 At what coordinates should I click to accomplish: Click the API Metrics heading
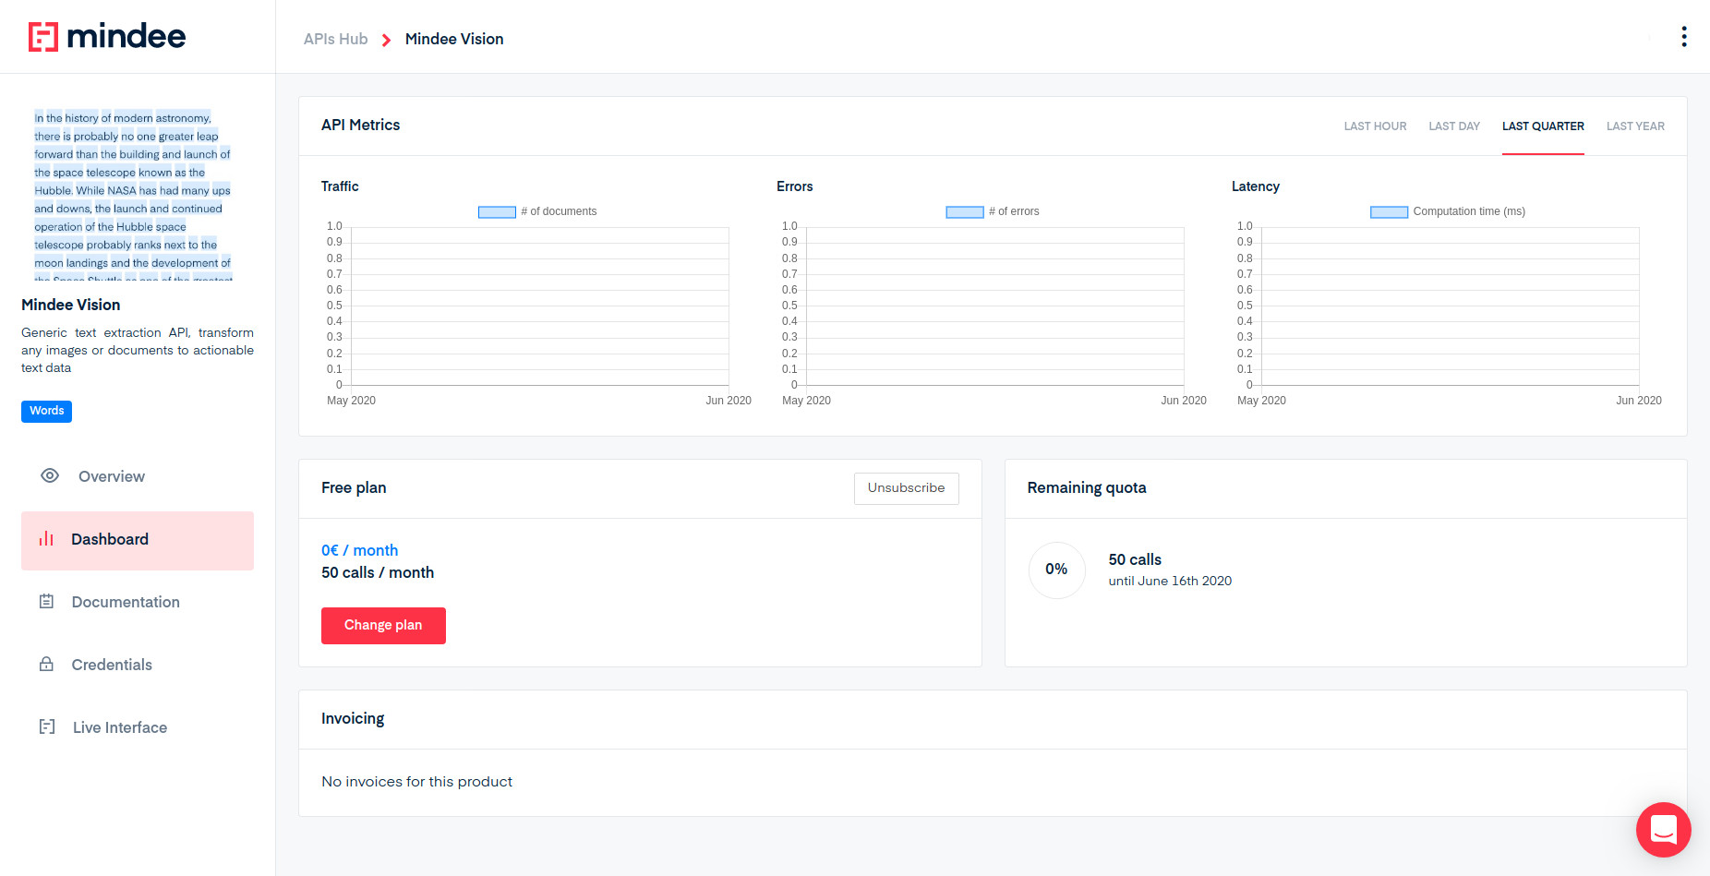(360, 125)
